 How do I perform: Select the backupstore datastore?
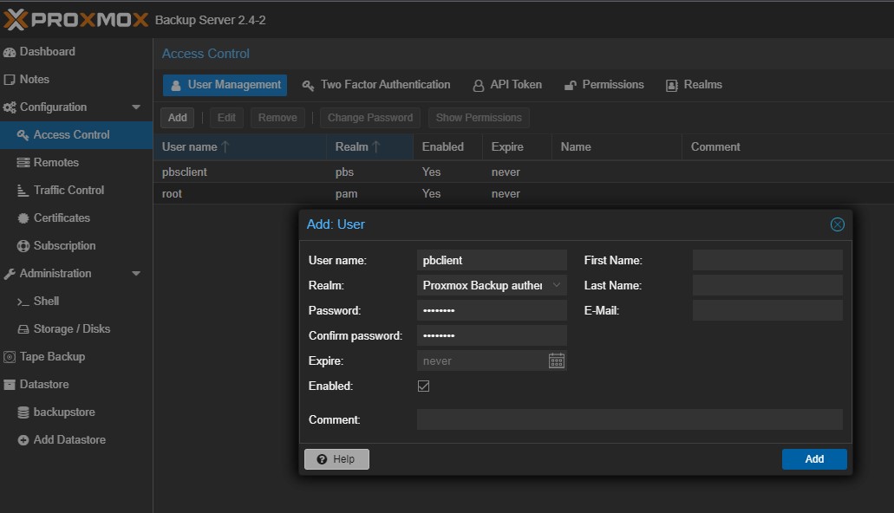tap(63, 412)
